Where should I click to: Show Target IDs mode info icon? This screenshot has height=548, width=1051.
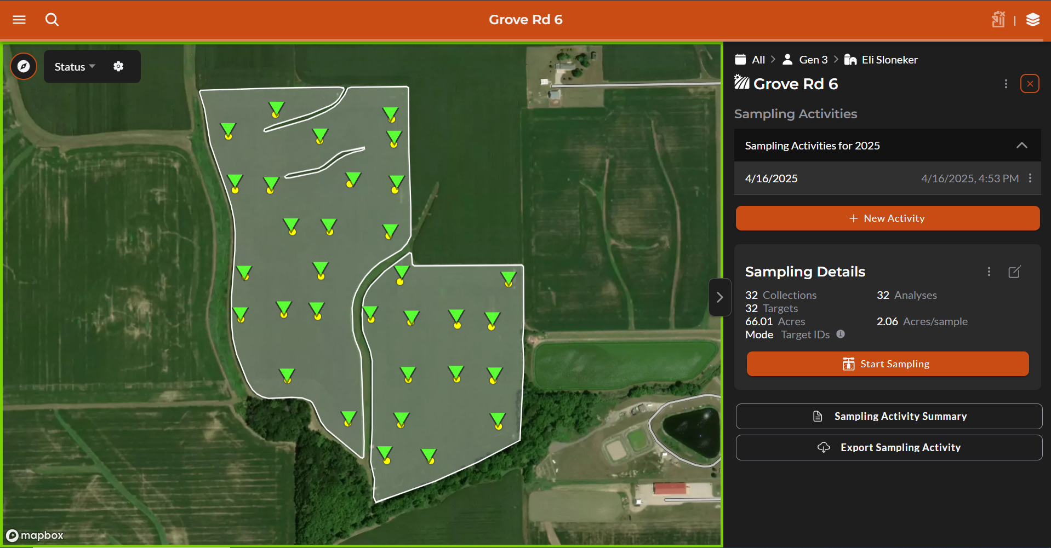[841, 334]
